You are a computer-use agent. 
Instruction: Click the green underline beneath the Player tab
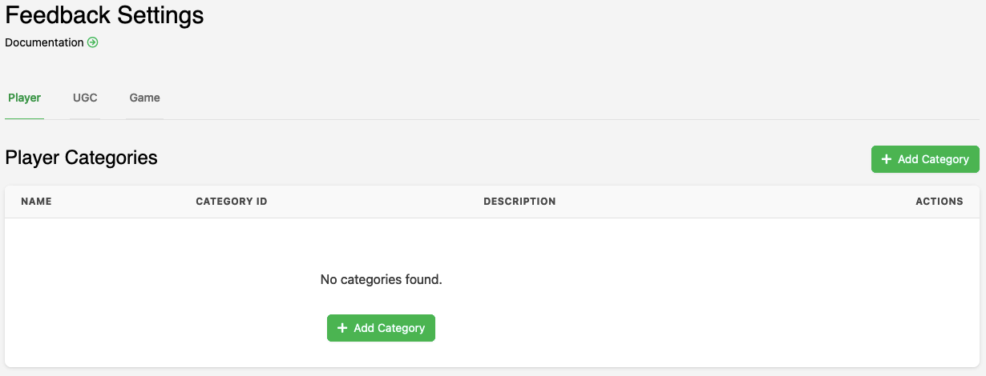[x=24, y=118]
